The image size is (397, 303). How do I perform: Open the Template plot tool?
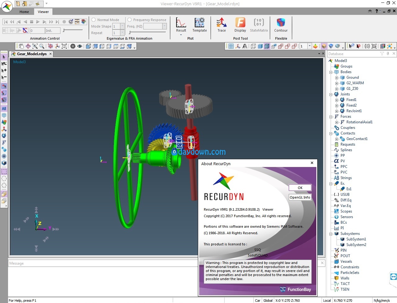point(199,25)
